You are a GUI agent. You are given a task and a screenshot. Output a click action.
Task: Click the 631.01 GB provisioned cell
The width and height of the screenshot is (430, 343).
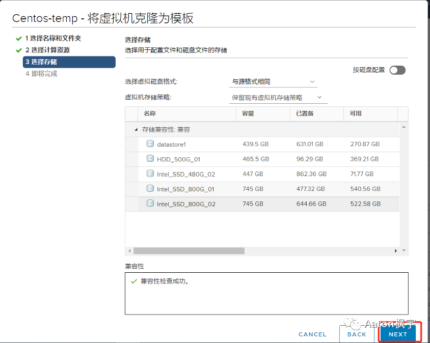[x=310, y=144]
